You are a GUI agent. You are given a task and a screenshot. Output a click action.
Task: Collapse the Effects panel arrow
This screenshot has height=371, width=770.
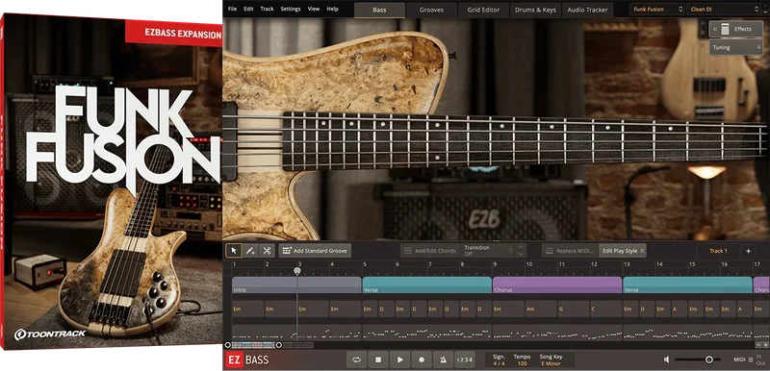click(x=715, y=30)
